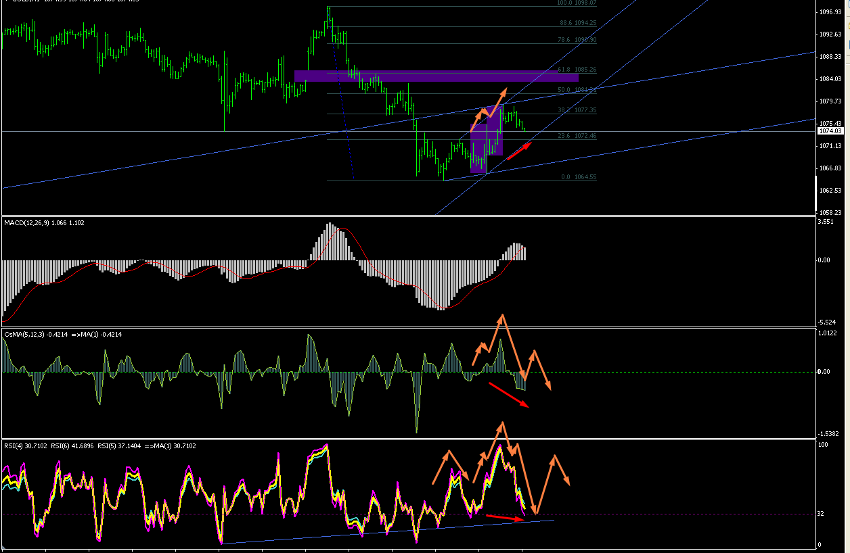Click the -1.5382 value on OsMA scale

[x=830, y=434]
